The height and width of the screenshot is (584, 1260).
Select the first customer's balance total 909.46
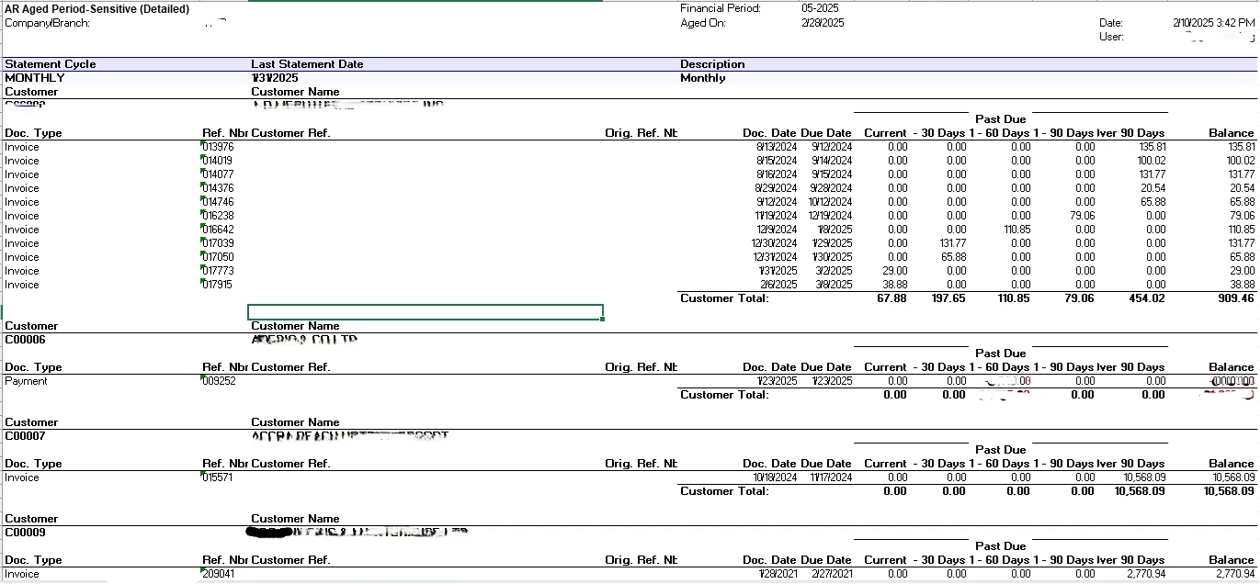pyautogui.click(x=1235, y=298)
